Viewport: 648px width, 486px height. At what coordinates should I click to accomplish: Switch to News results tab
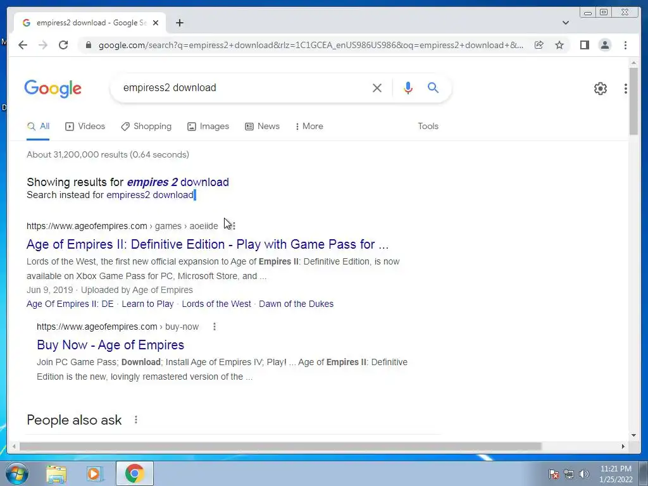pyautogui.click(x=263, y=127)
